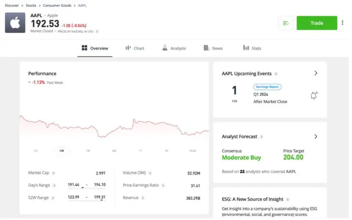
Task: Set alert with the bell icon
Action: tap(314, 95)
